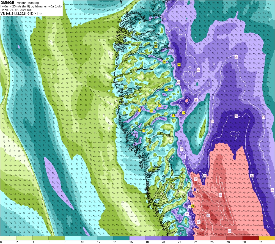Click the yellow '36' max gust label
This screenshot has height=244, width=275.
[193, 206]
